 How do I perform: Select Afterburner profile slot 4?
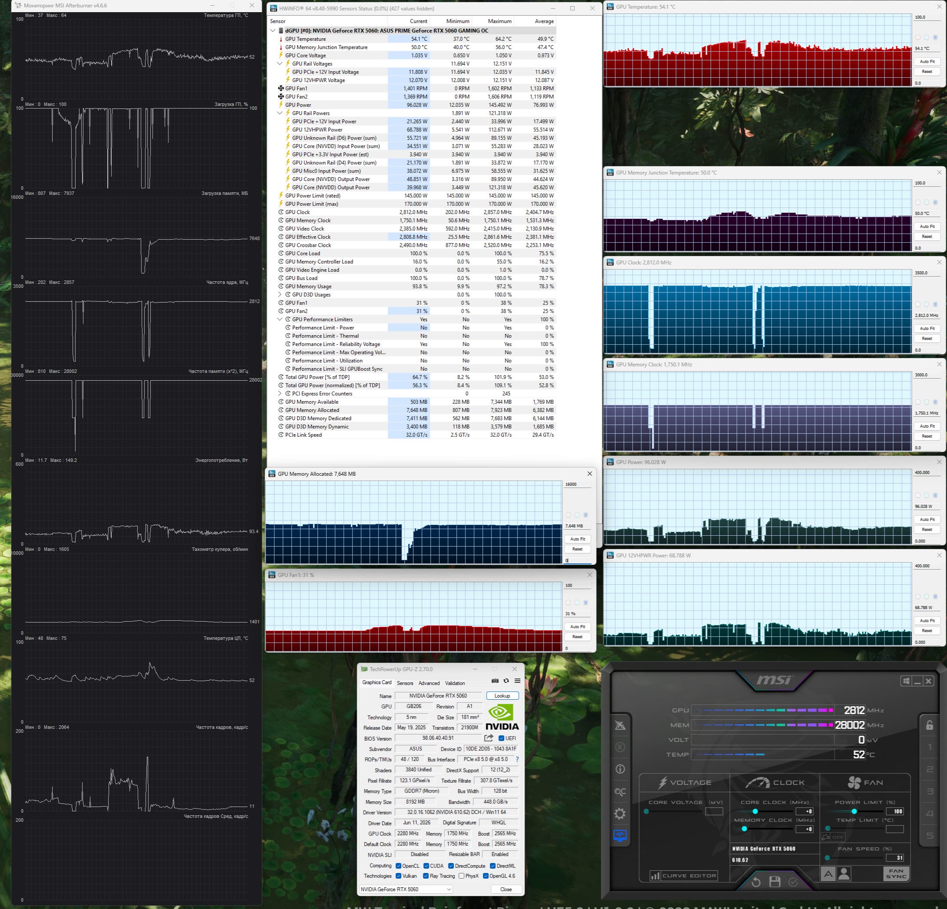pos(930,813)
